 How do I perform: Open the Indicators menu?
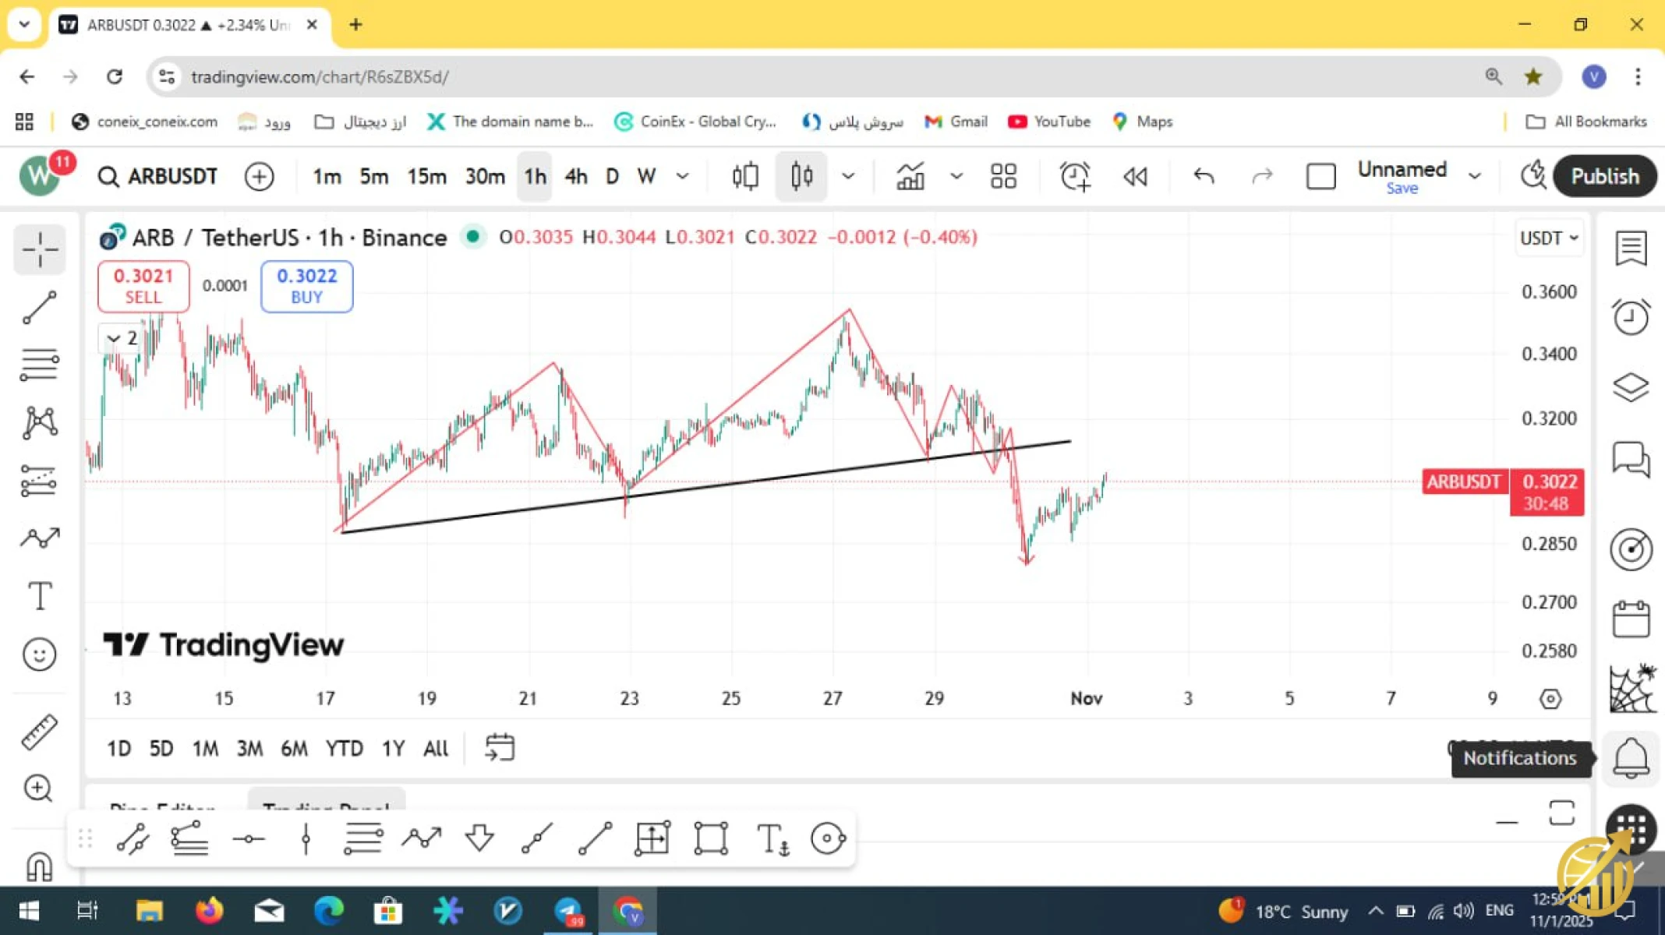click(x=910, y=177)
